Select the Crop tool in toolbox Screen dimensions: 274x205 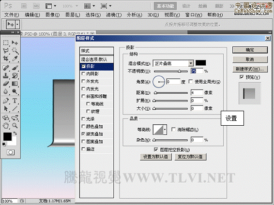[6, 59]
